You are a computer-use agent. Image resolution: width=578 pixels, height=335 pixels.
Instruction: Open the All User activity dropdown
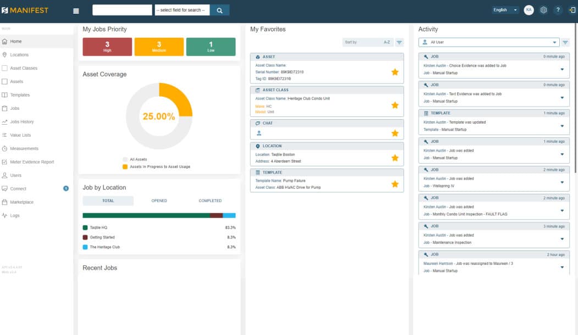tap(489, 42)
